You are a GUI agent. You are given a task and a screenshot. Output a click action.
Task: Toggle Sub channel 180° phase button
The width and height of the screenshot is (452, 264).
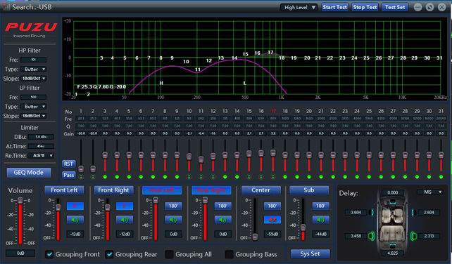(x=320, y=206)
